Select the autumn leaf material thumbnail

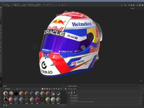(5, 93)
